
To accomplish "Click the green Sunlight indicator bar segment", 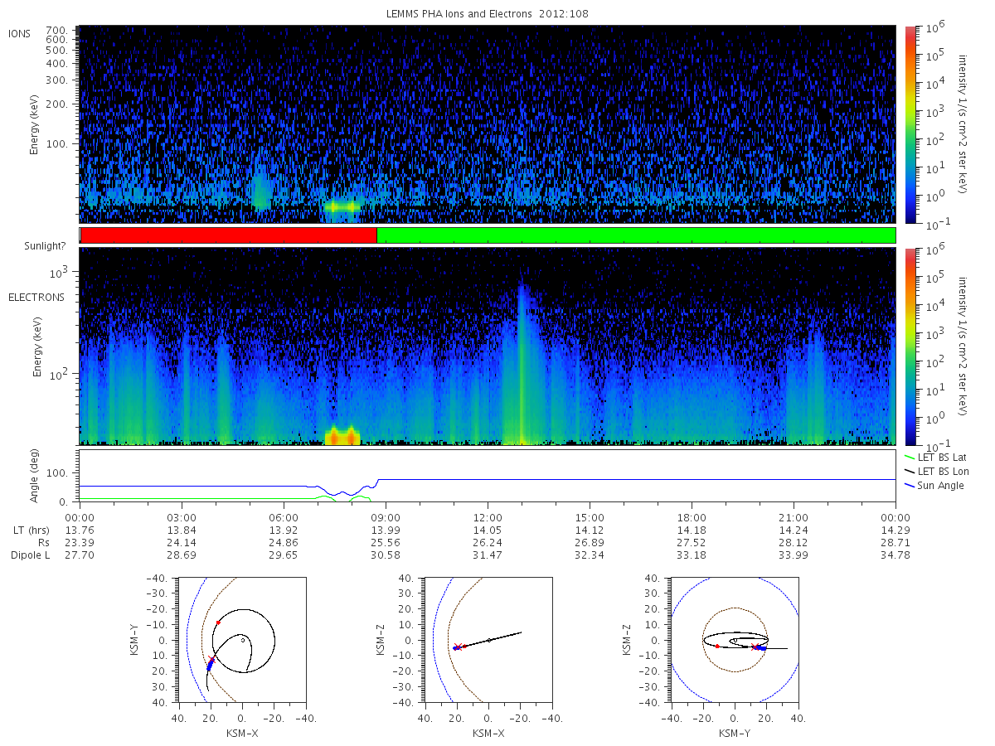I will pyautogui.click(x=636, y=235).
